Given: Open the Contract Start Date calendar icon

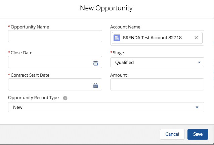Looking at the screenshot, I should (95, 85).
